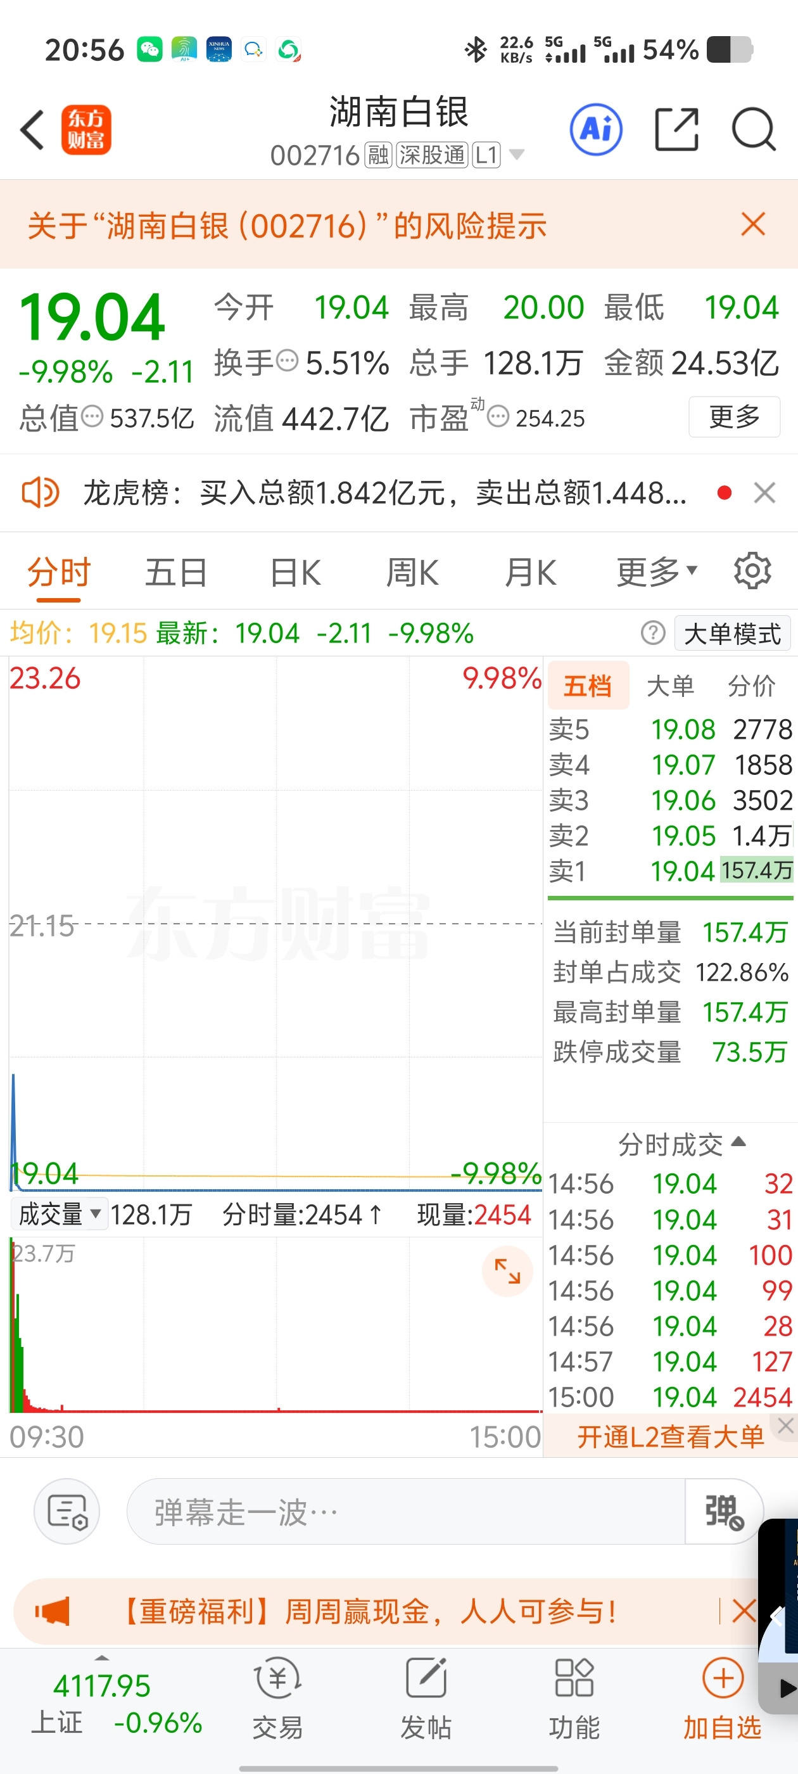Tap the 卖4 order row
Viewport: 798px width, 1774px height.
pos(671,765)
